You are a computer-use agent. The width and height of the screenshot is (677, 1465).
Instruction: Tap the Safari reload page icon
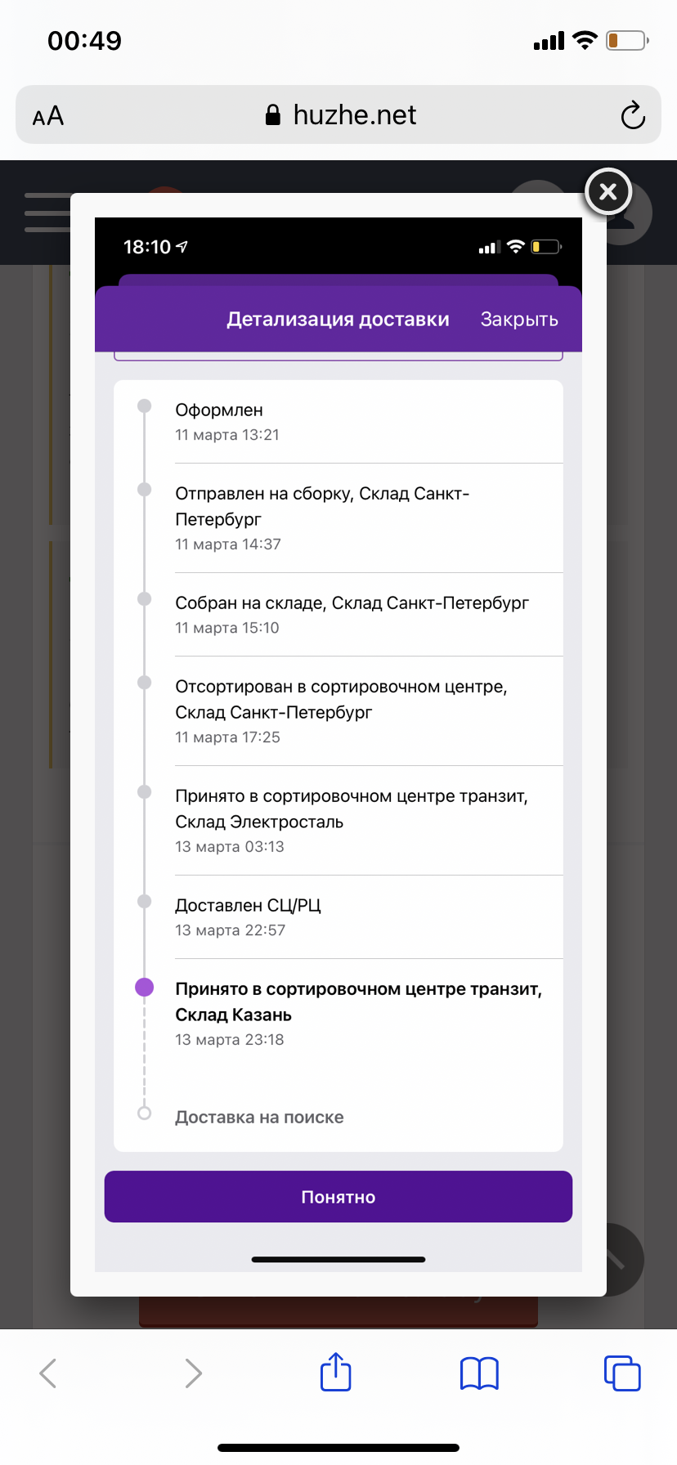[632, 115]
